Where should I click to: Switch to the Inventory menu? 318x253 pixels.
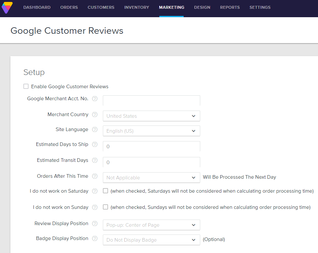[x=137, y=7]
